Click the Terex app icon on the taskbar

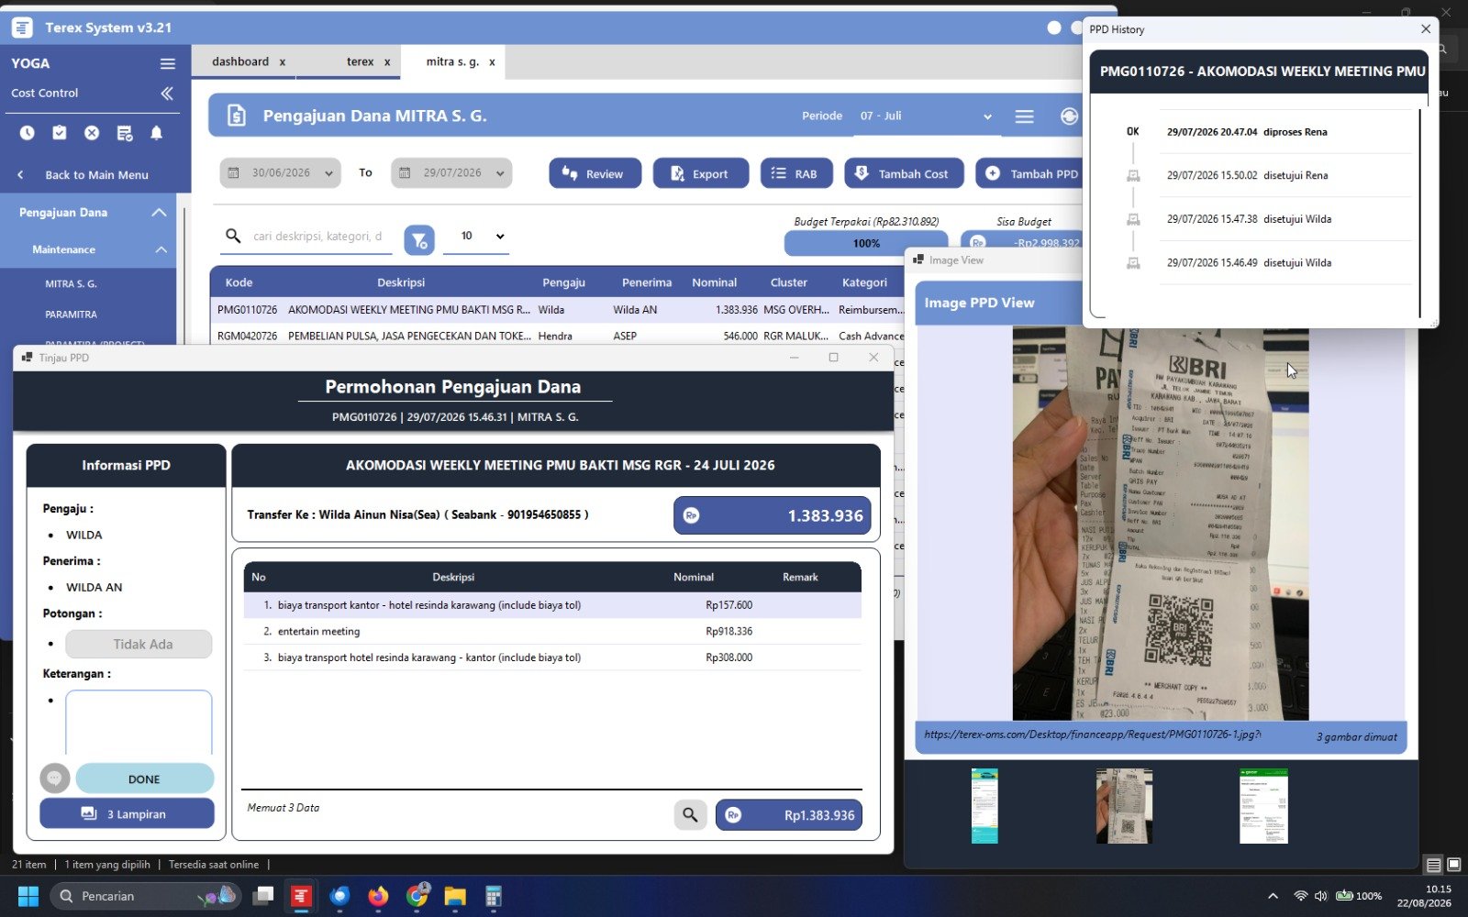(301, 896)
